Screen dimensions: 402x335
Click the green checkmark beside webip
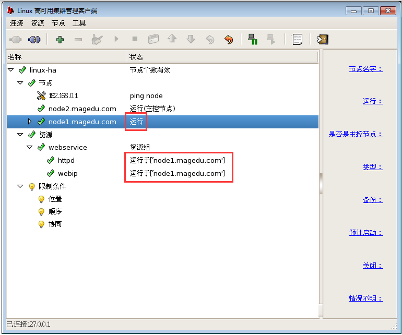click(x=51, y=173)
